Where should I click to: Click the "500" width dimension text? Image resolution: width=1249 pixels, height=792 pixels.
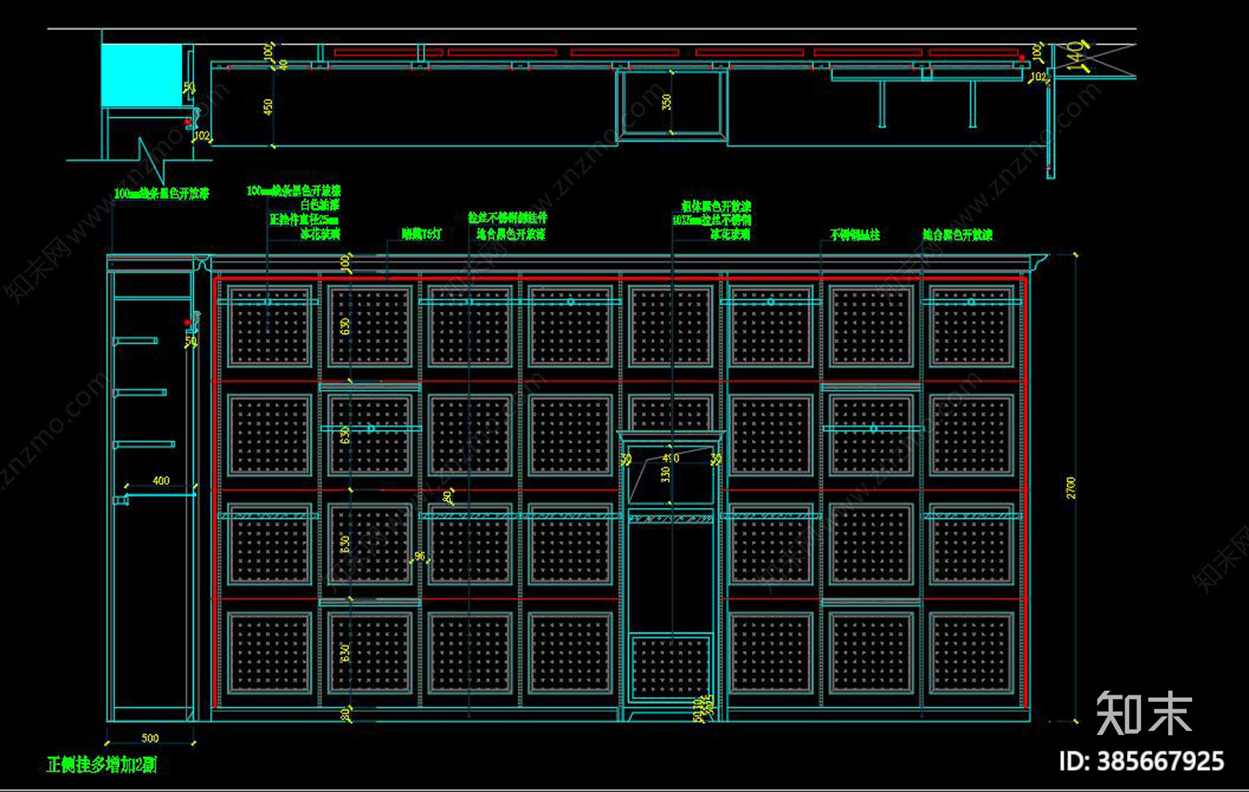150,738
